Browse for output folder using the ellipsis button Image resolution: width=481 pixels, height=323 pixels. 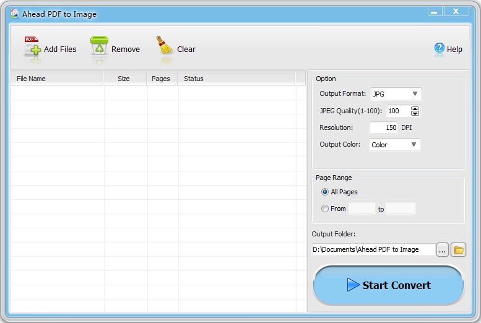tap(442, 250)
